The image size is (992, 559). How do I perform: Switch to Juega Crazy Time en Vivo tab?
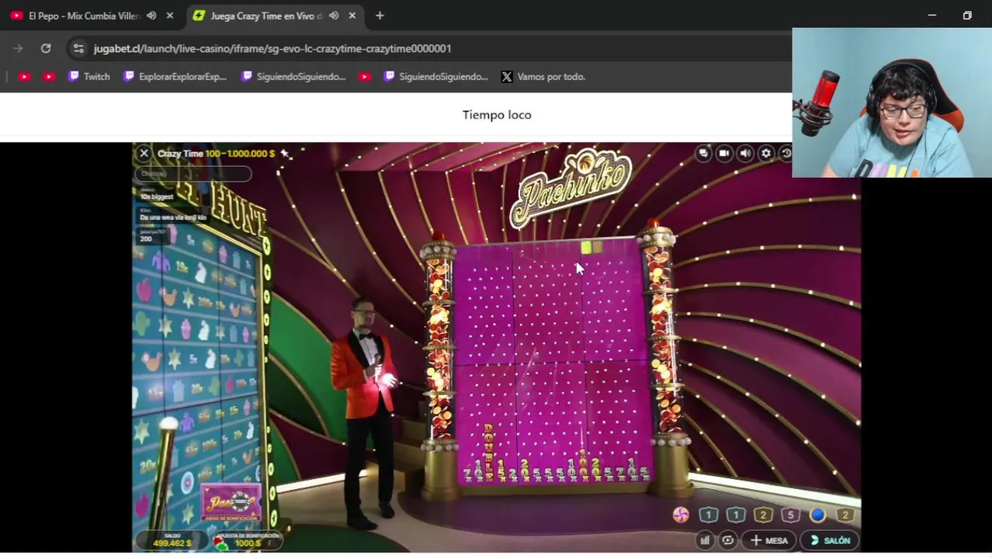[x=266, y=16]
